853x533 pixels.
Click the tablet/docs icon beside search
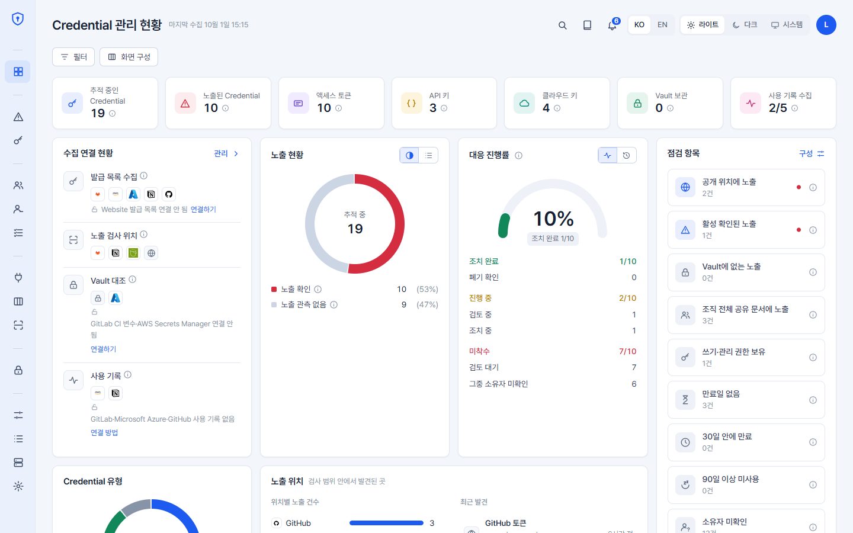click(588, 25)
